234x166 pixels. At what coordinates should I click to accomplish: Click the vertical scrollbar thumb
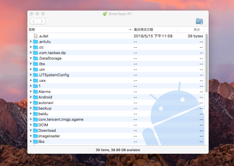click(207, 63)
